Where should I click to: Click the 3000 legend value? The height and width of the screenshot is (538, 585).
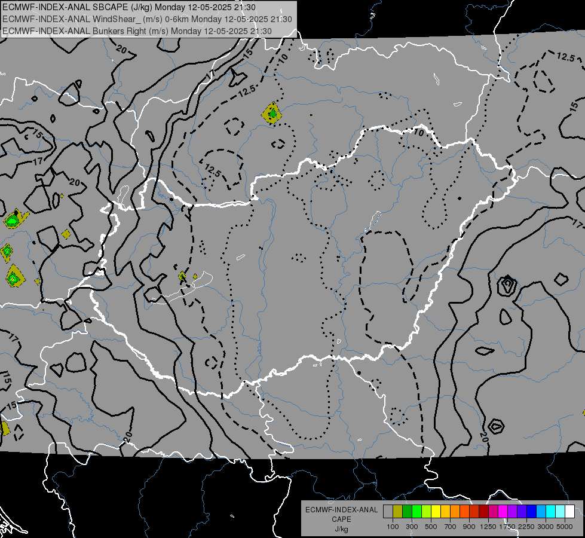(546, 527)
